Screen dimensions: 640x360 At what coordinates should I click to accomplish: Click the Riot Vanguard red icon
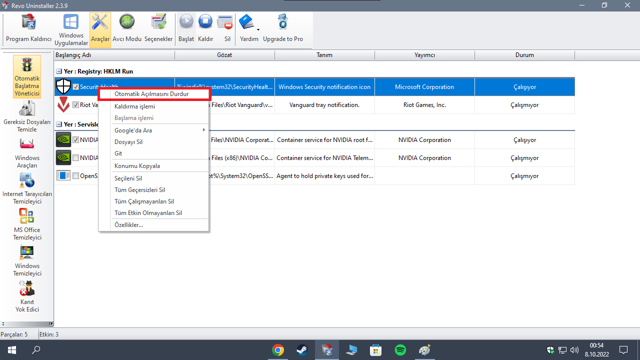click(63, 105)
